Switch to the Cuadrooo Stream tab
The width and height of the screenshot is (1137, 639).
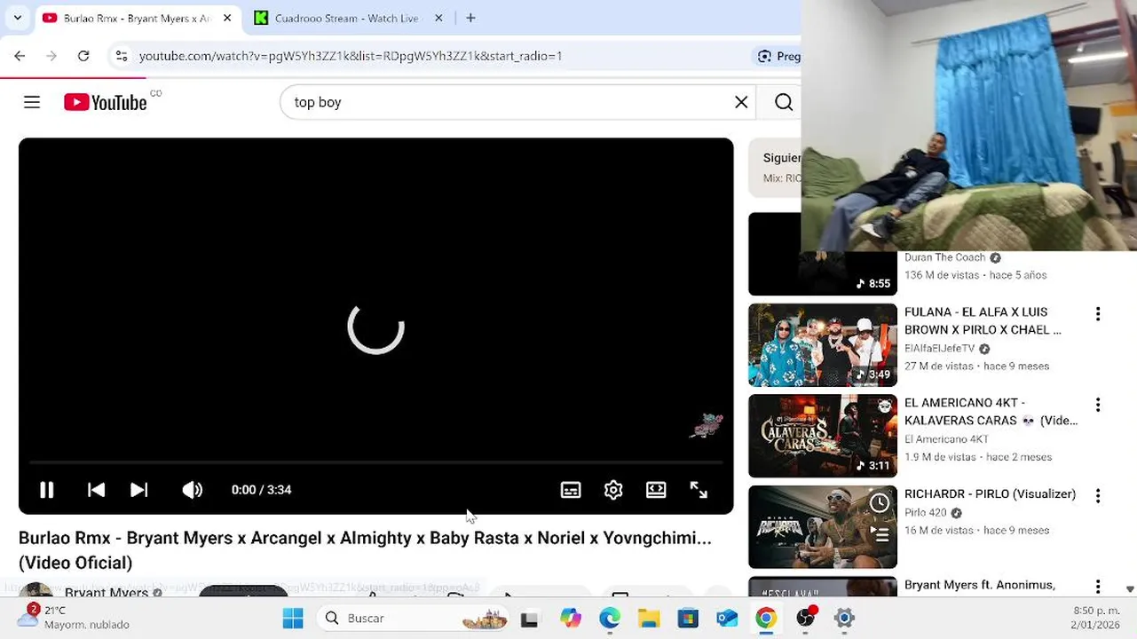pyautogui.click(x=348, y=18)
